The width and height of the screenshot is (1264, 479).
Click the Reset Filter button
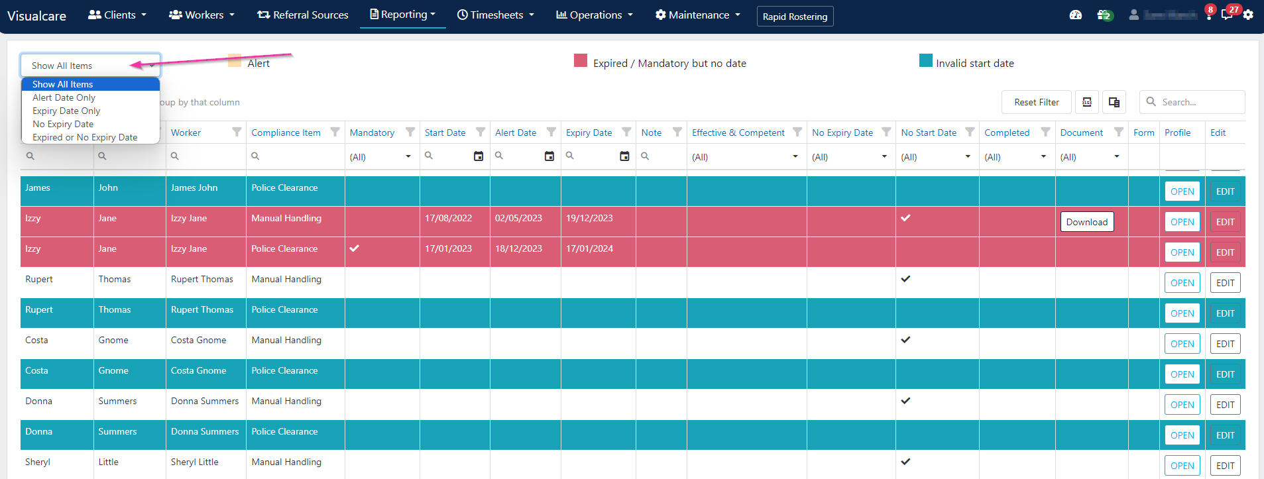(x=1037, y=102)
